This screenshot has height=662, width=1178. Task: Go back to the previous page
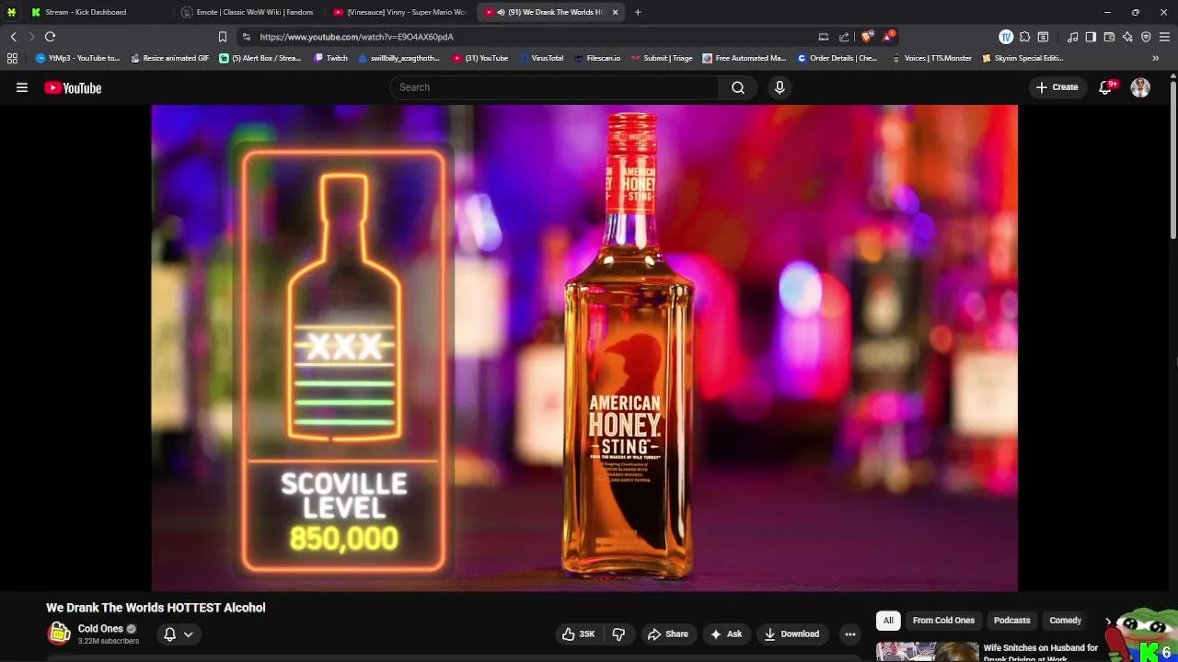click(13, 37)
